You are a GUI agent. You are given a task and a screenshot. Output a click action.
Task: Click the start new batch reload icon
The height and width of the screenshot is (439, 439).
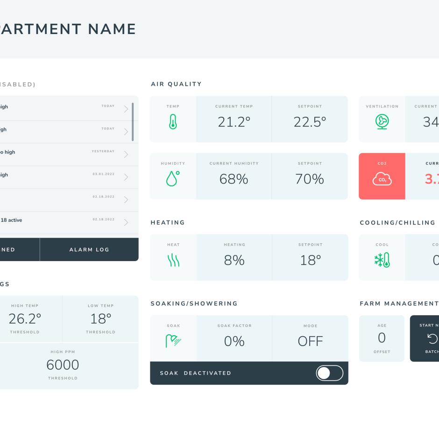point(432,339)
